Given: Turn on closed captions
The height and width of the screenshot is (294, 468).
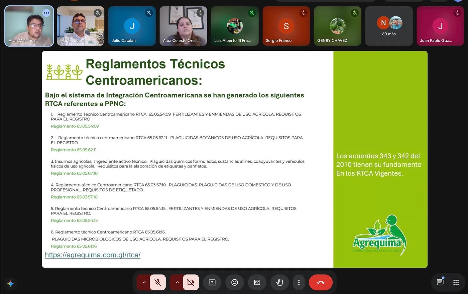Looking at the screenshot, I should 257,282.
